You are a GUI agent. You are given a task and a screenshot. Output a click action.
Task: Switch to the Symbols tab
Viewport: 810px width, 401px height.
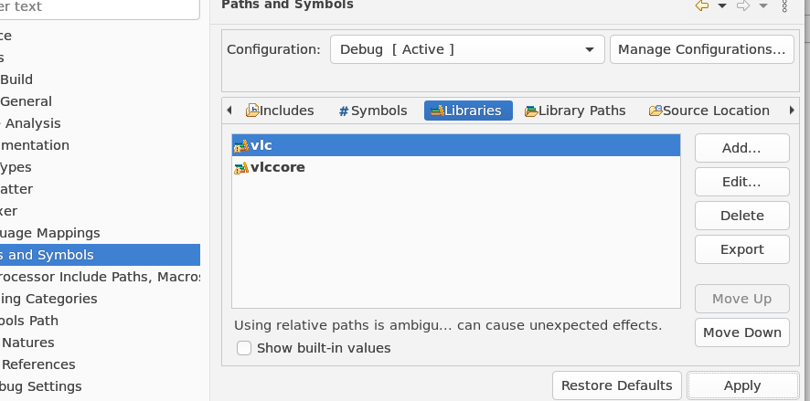[x=373, y=111]
